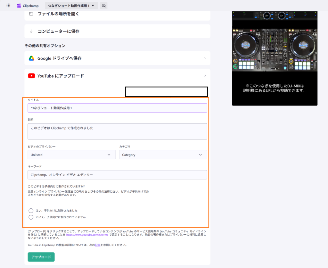
Task: Click the Clipchamp logo icon
Action: (x=19, y=6)
